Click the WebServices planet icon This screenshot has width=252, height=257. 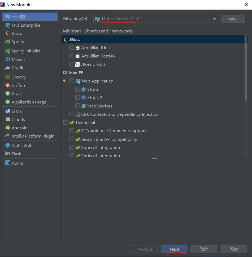[x=84, y=106]
